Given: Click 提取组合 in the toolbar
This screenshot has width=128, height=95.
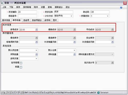Looking at the screenshot, I should 59,7.
